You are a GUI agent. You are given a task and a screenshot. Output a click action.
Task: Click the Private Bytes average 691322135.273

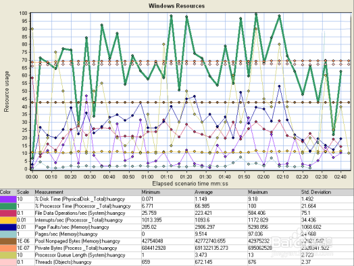[211, 248]
